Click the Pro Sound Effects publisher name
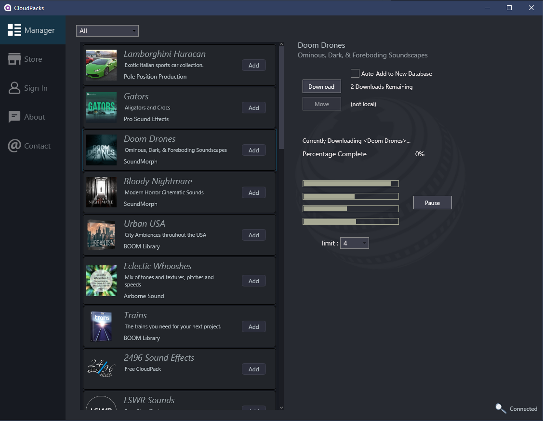The image size is (543, 421). click(146, 119)
